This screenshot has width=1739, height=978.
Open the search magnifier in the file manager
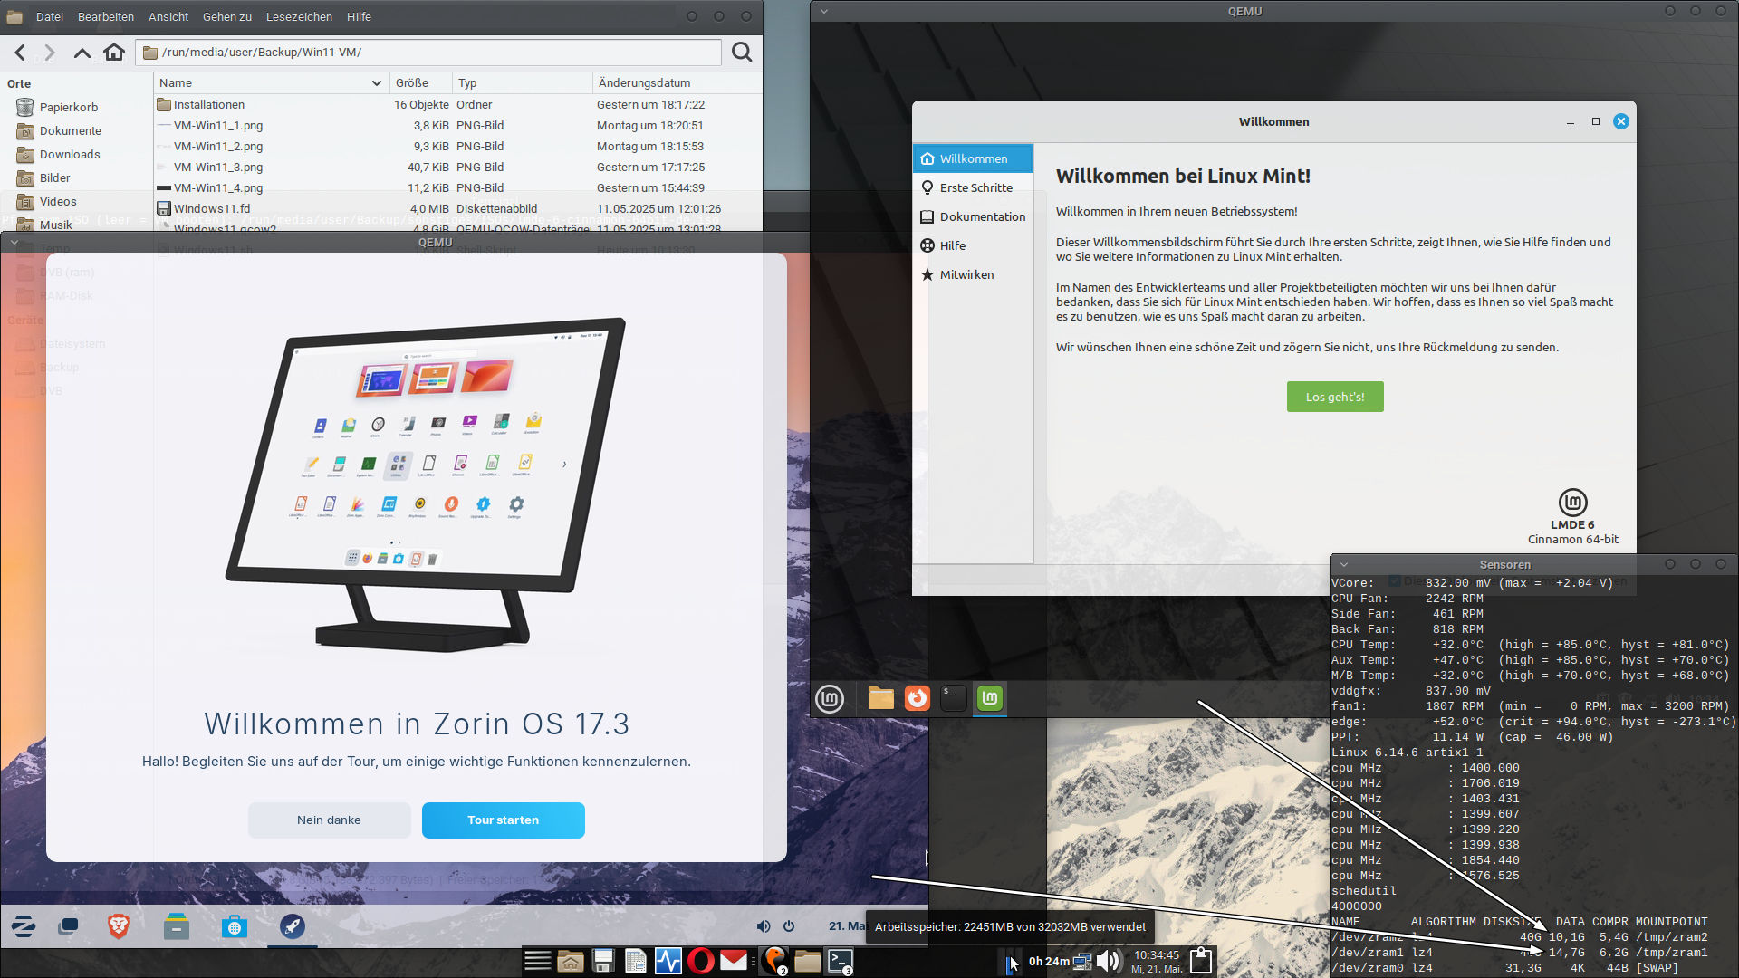741,52
